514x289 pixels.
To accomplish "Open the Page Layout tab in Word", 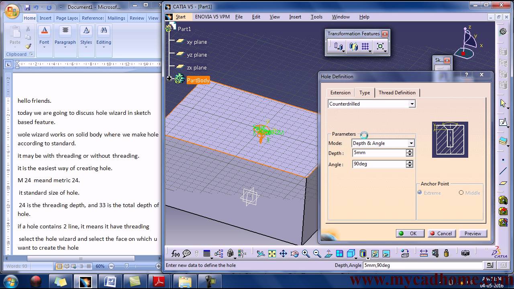I will pyautogui.click(x=67, y=18).
